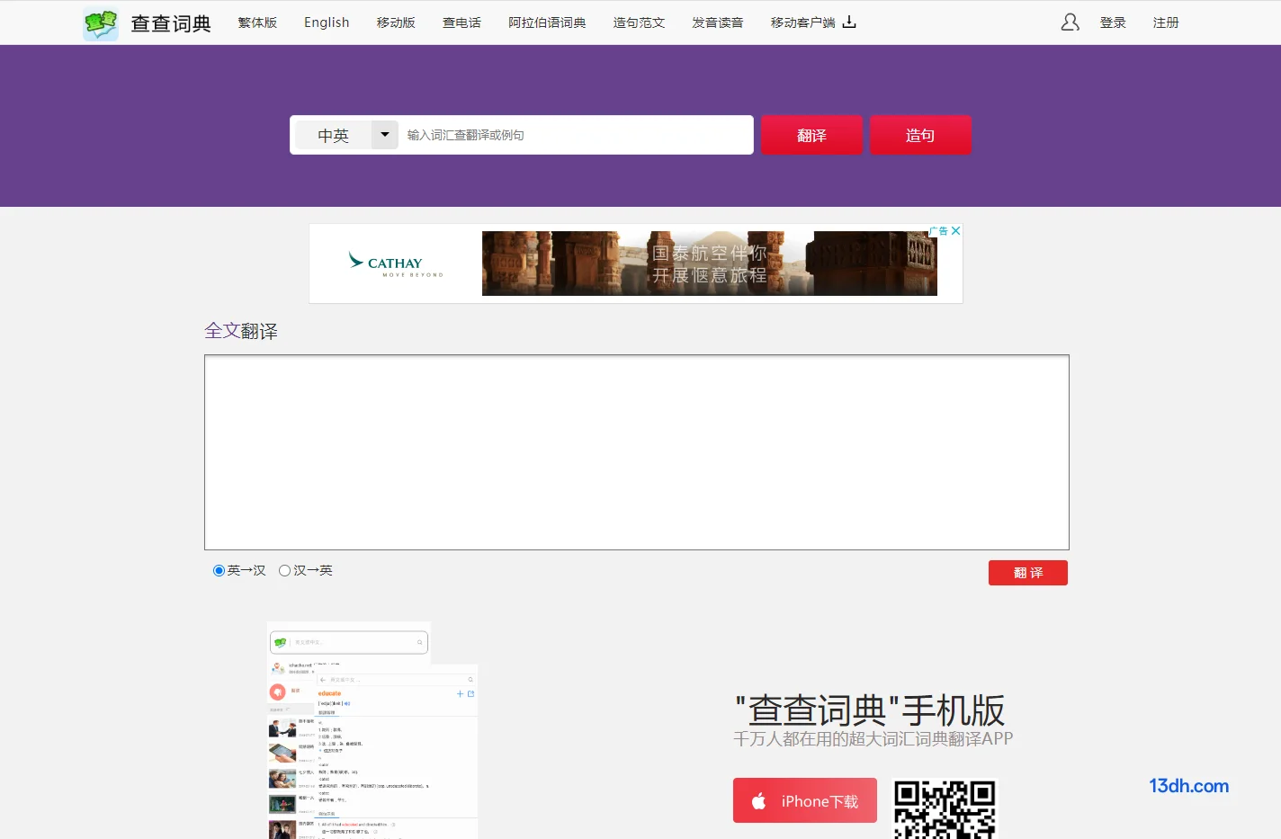This screenshot has height=839, width=1281.
Task: Open the 造句范文 menu item
Action: click(639, 22)
